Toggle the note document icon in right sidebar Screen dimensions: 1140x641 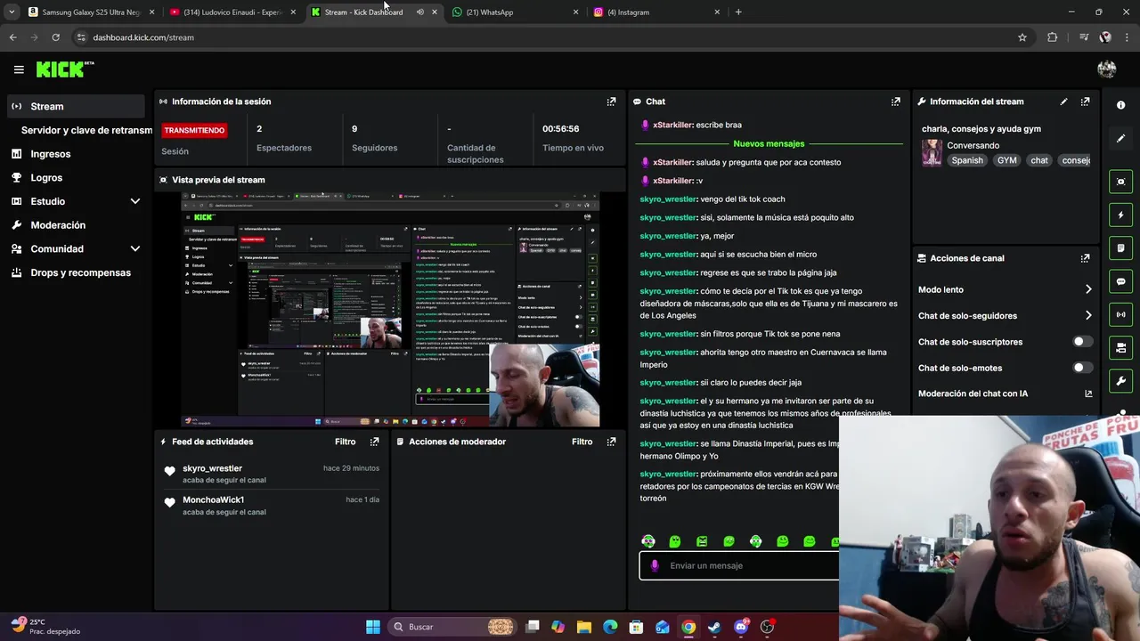[1120, 247]
